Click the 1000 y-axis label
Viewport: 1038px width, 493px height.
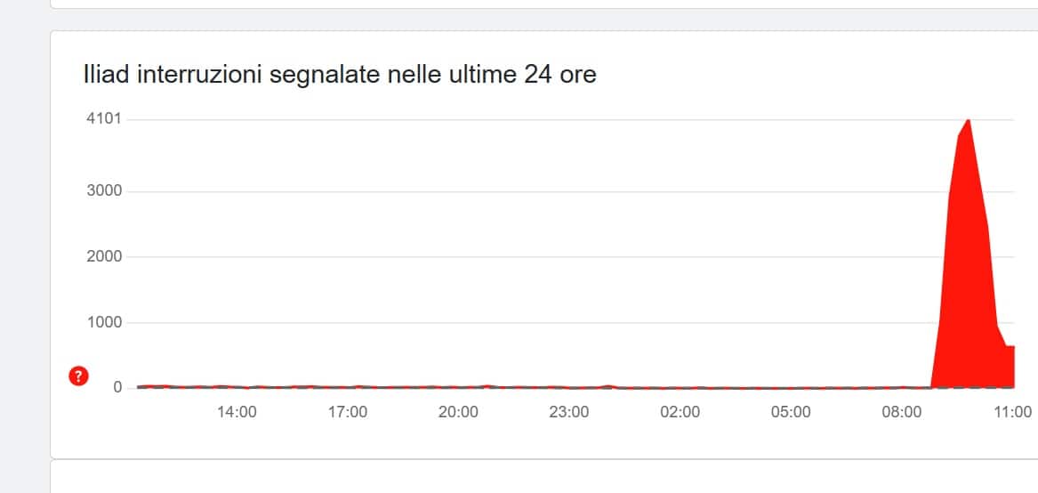pos(103,323)
